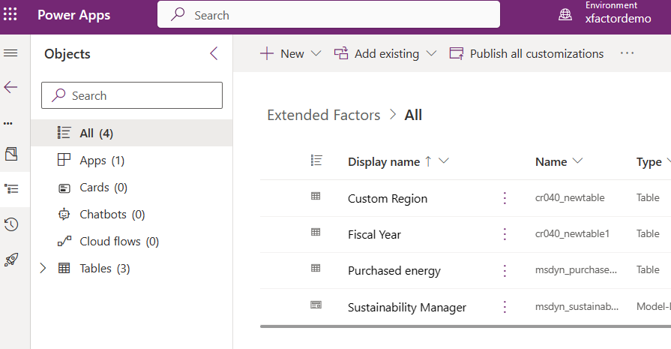Open more actions for Fiscal Year
This screenshot has height=349, width=671.
pos(505,234)
